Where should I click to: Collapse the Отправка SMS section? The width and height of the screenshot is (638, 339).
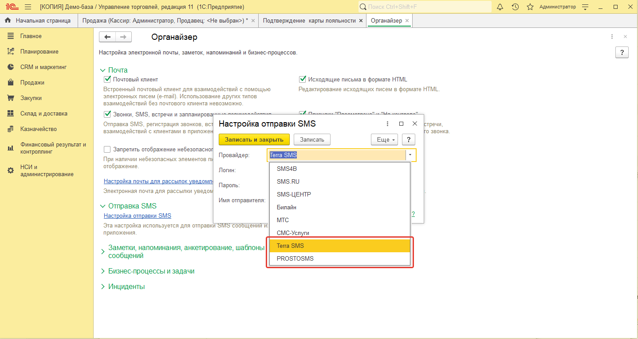pos(103,206)
